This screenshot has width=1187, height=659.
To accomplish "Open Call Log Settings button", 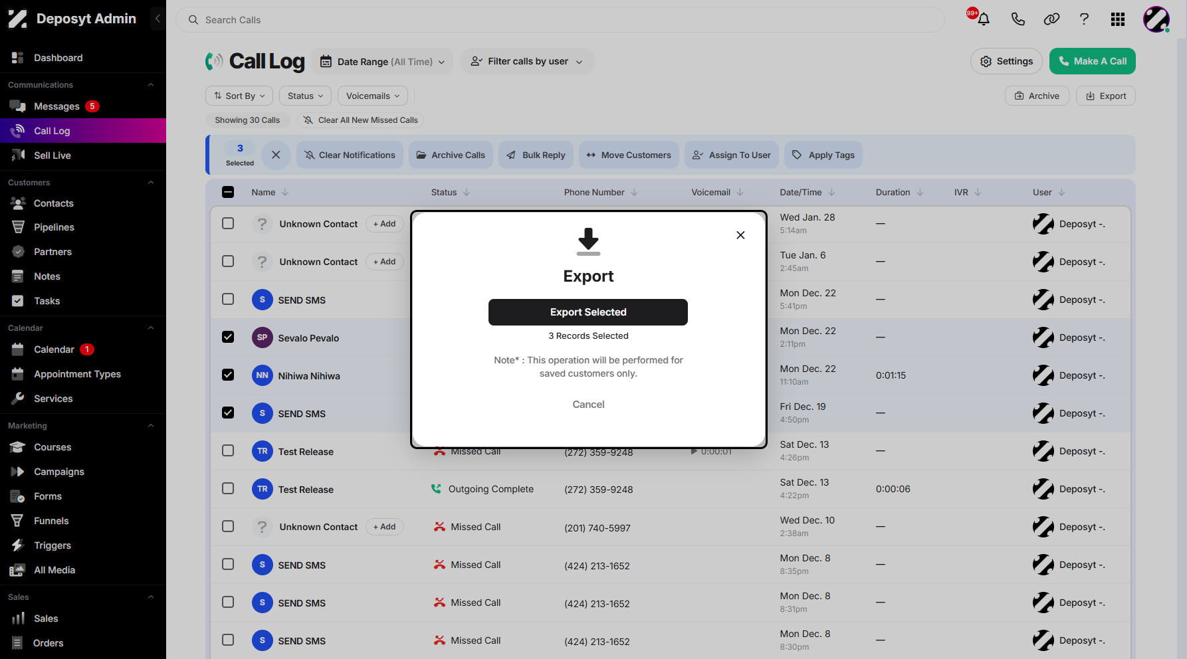I will pos(1007,61).
